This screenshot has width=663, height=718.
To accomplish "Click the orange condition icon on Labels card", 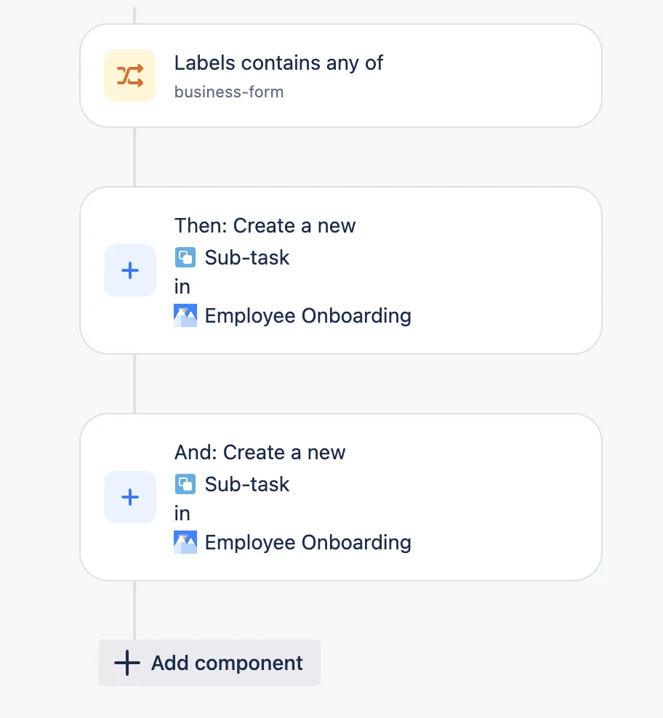I will 130,76.
